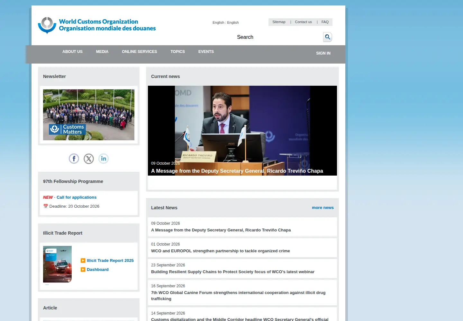This screenshot has width=463, height=321.
Task: Open the WCO LinkedIn icon
Action: pyautogui.click(x=104, y=159)
